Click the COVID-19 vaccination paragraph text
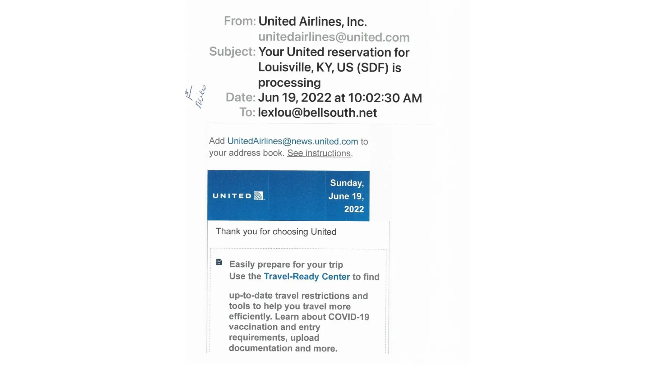Viewport: 655px width, 368px height. (x=298, y=322)
